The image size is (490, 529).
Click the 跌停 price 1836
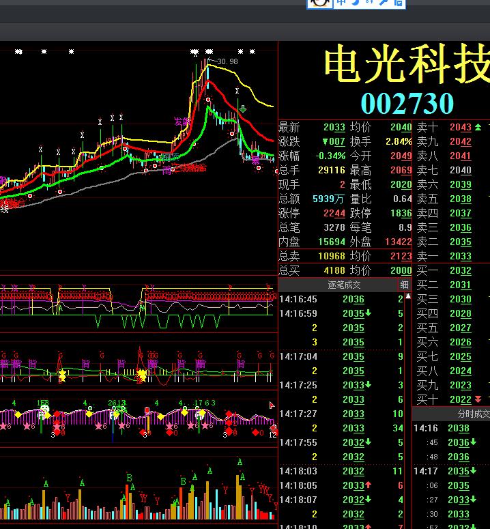[401, 213]
